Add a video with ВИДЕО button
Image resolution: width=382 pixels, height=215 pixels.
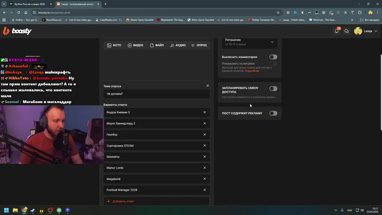[135, 45]
